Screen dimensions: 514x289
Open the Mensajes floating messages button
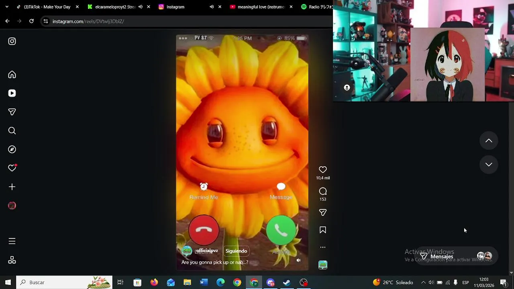click(456, 256)
